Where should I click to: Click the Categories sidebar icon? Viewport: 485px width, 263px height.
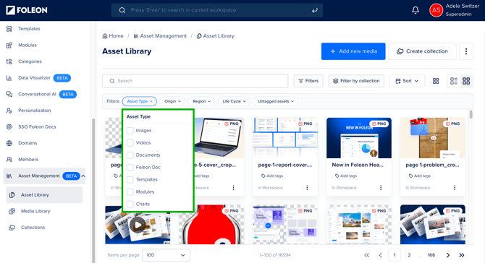[x=9, y=61]
